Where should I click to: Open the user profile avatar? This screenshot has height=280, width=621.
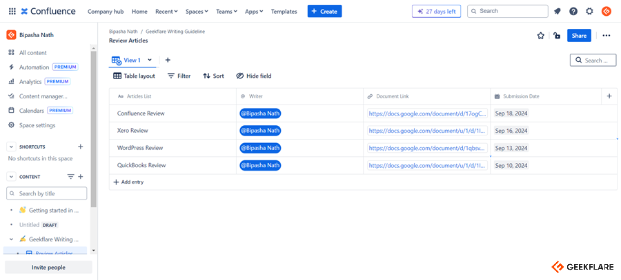point(607,12)
